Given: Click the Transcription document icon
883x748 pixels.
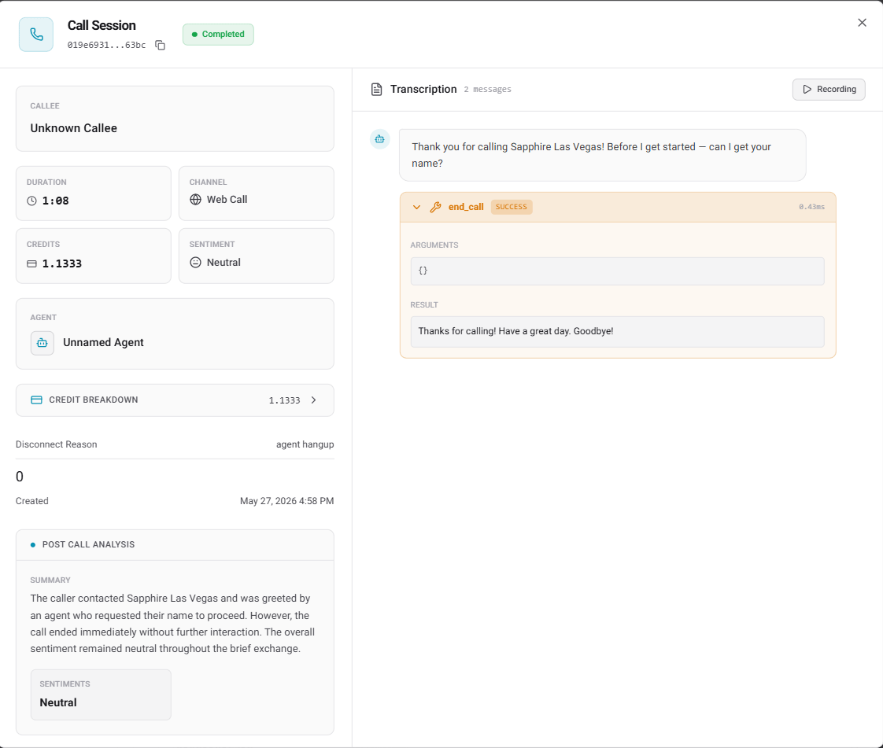Looking at the screenshot, I should click(x=377, y=90).
